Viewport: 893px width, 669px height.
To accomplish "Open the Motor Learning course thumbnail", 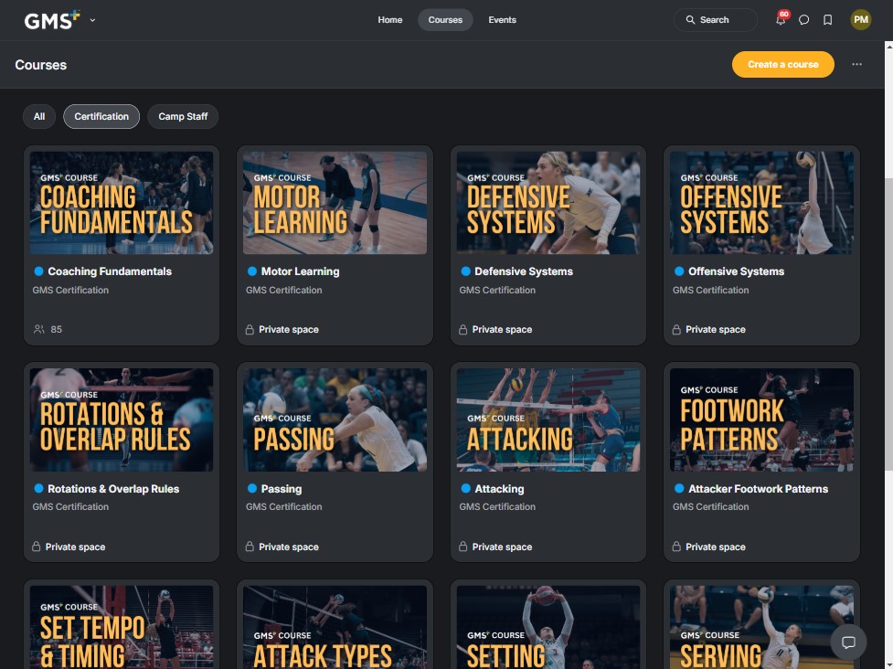I will click(x=335, y=203).
